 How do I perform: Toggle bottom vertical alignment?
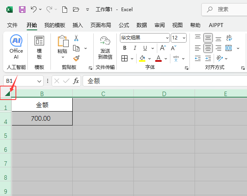218,39
